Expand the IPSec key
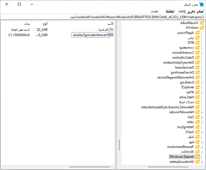The width and height of the screenshot is (206, 170). point(202,93)
